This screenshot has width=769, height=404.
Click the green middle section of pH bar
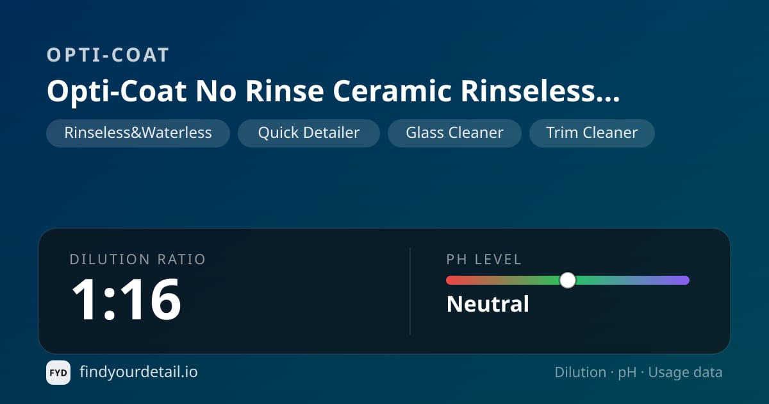(x=545, y=280)
